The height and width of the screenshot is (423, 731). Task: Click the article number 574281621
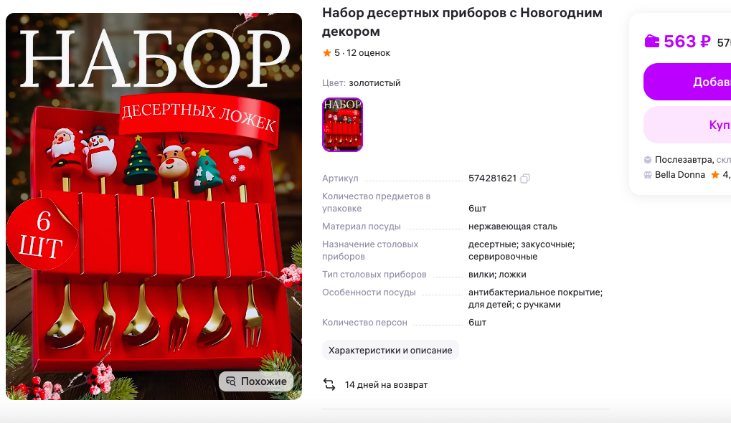(x=492, y=179)
